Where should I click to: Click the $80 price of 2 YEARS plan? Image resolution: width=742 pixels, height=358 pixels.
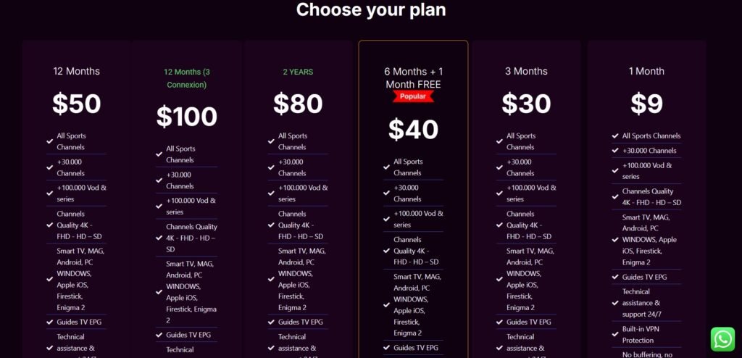pyautogui.click(x=298, y=104)
